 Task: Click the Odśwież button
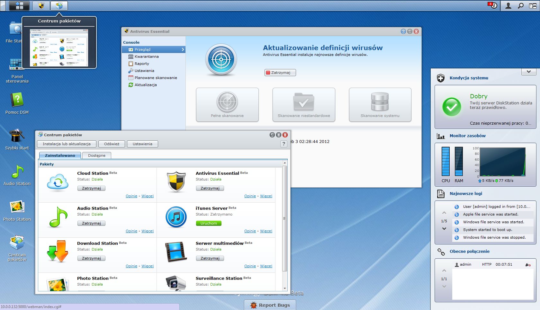(x=112, y=144)
